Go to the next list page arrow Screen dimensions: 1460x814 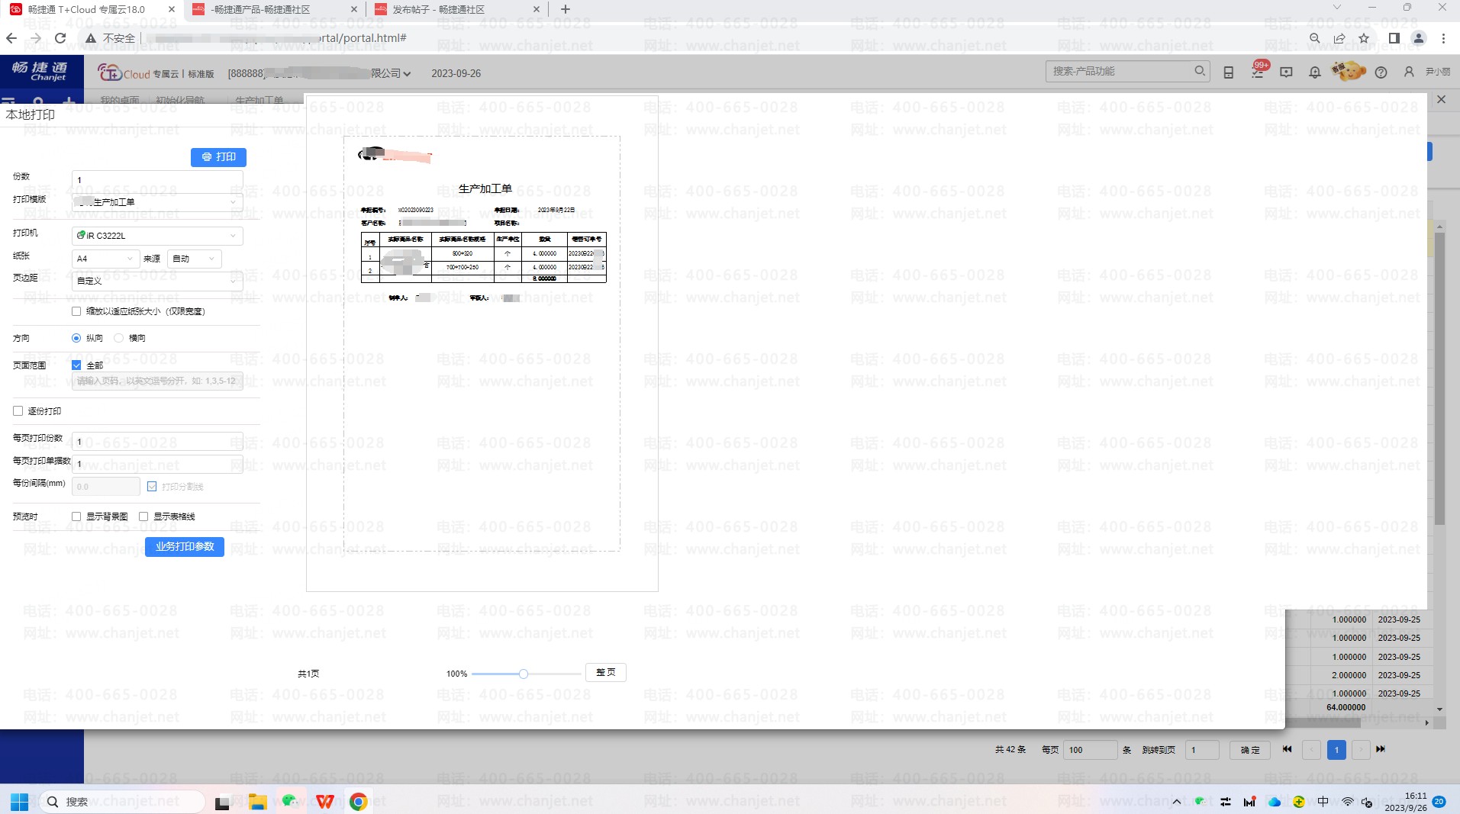tap(1360, 750)
